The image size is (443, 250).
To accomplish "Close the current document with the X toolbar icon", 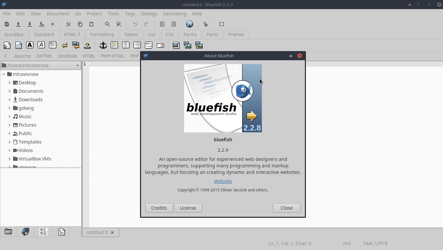I will (53, 24).
